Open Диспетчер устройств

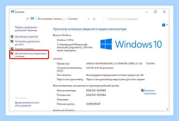[26, 37]
